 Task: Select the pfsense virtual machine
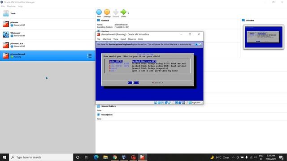tap(48, 24)
